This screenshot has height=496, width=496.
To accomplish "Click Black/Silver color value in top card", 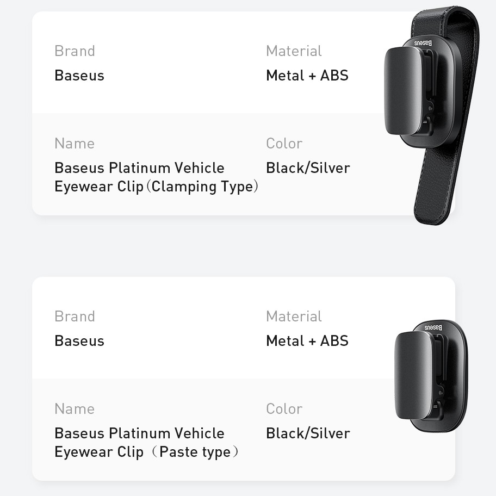I will 308,168.
